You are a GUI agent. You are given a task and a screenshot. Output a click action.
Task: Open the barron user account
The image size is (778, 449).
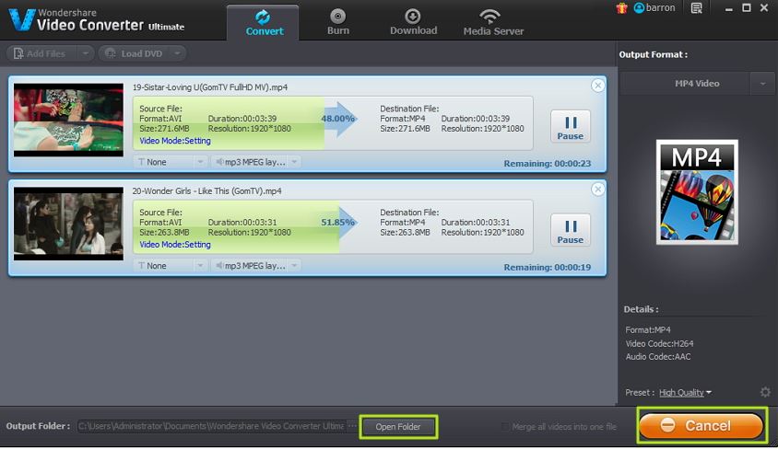click(654, 8)
